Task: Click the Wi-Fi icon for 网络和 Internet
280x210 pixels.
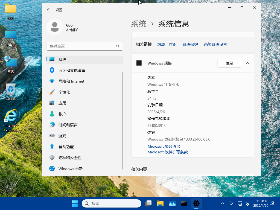Action: click(52, 81)
